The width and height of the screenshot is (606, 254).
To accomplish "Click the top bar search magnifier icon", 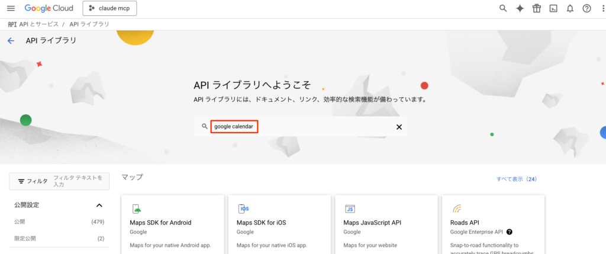I will click(503, 8).
